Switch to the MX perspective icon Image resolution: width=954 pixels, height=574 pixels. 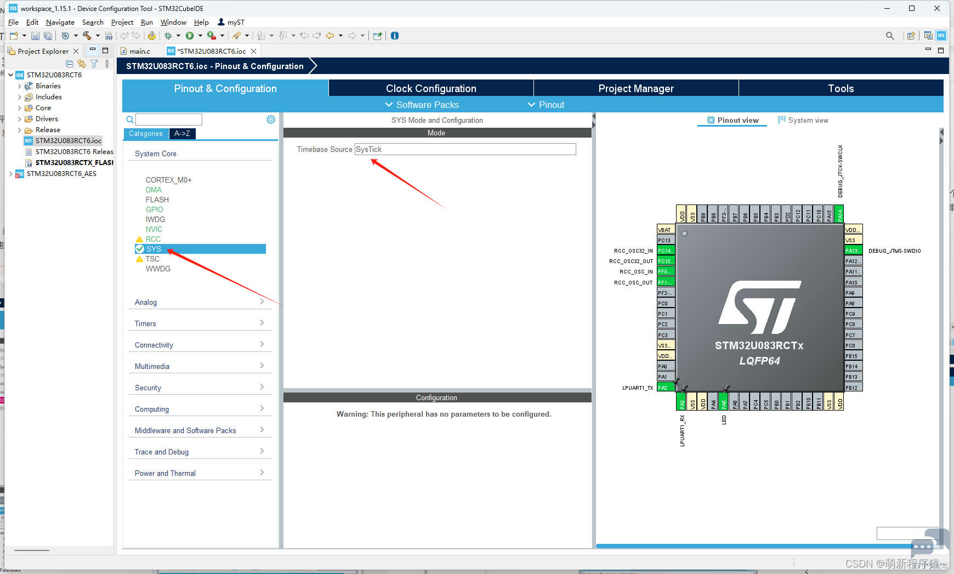click(x=941, y=36)
